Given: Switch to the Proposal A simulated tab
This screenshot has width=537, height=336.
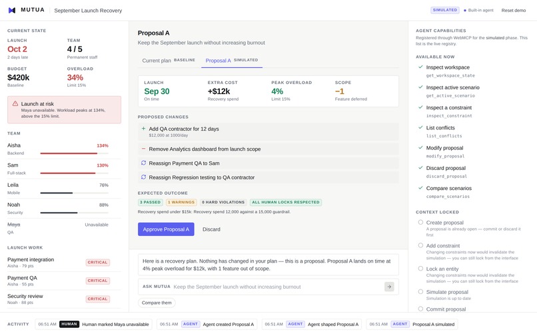Looking at the screenshot, I should tap(232, 61).
